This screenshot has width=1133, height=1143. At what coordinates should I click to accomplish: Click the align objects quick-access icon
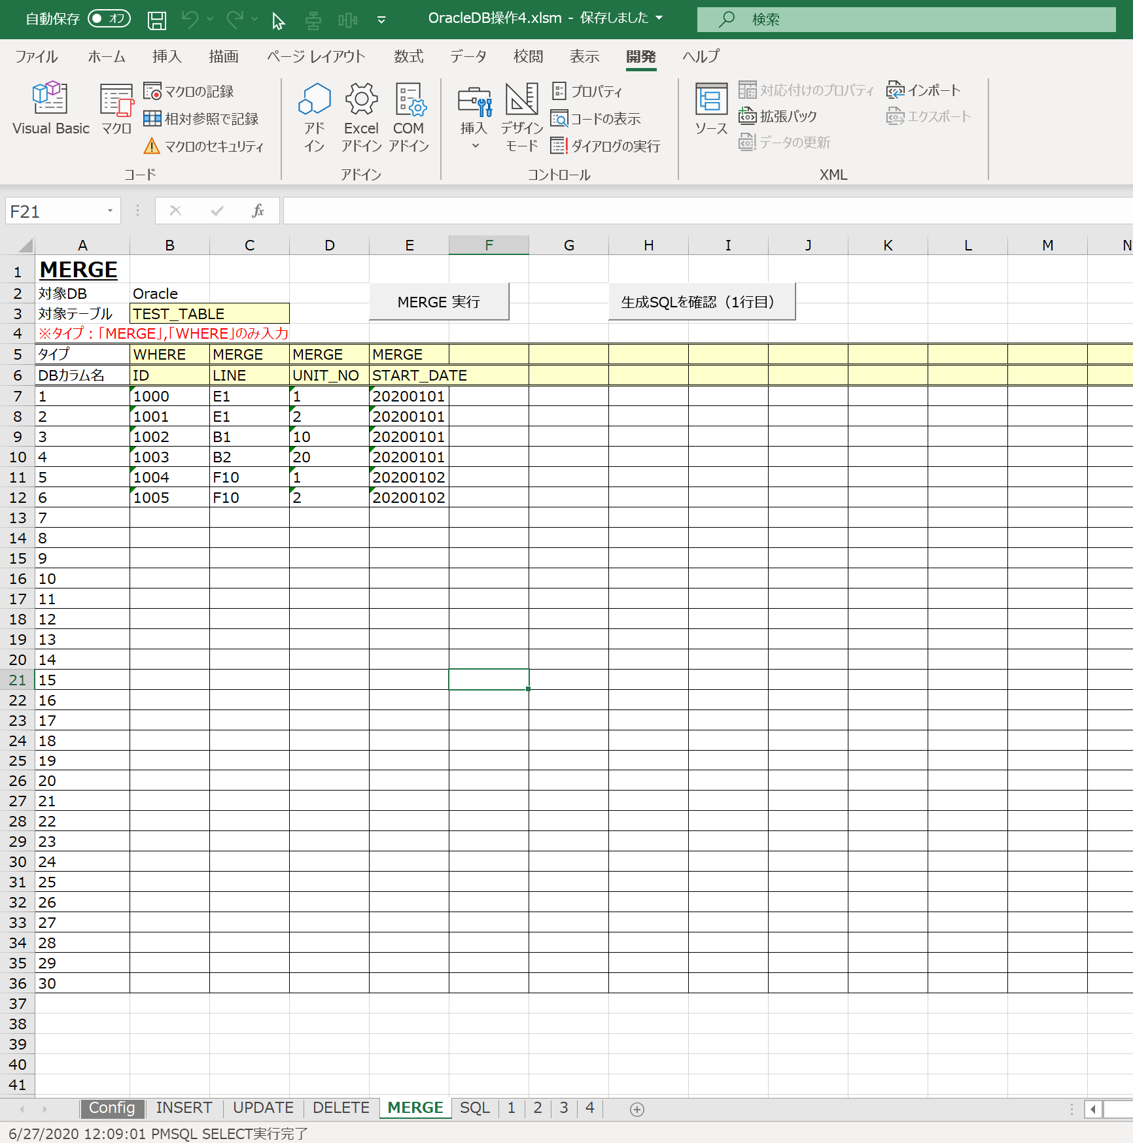[x=313, y=21]
